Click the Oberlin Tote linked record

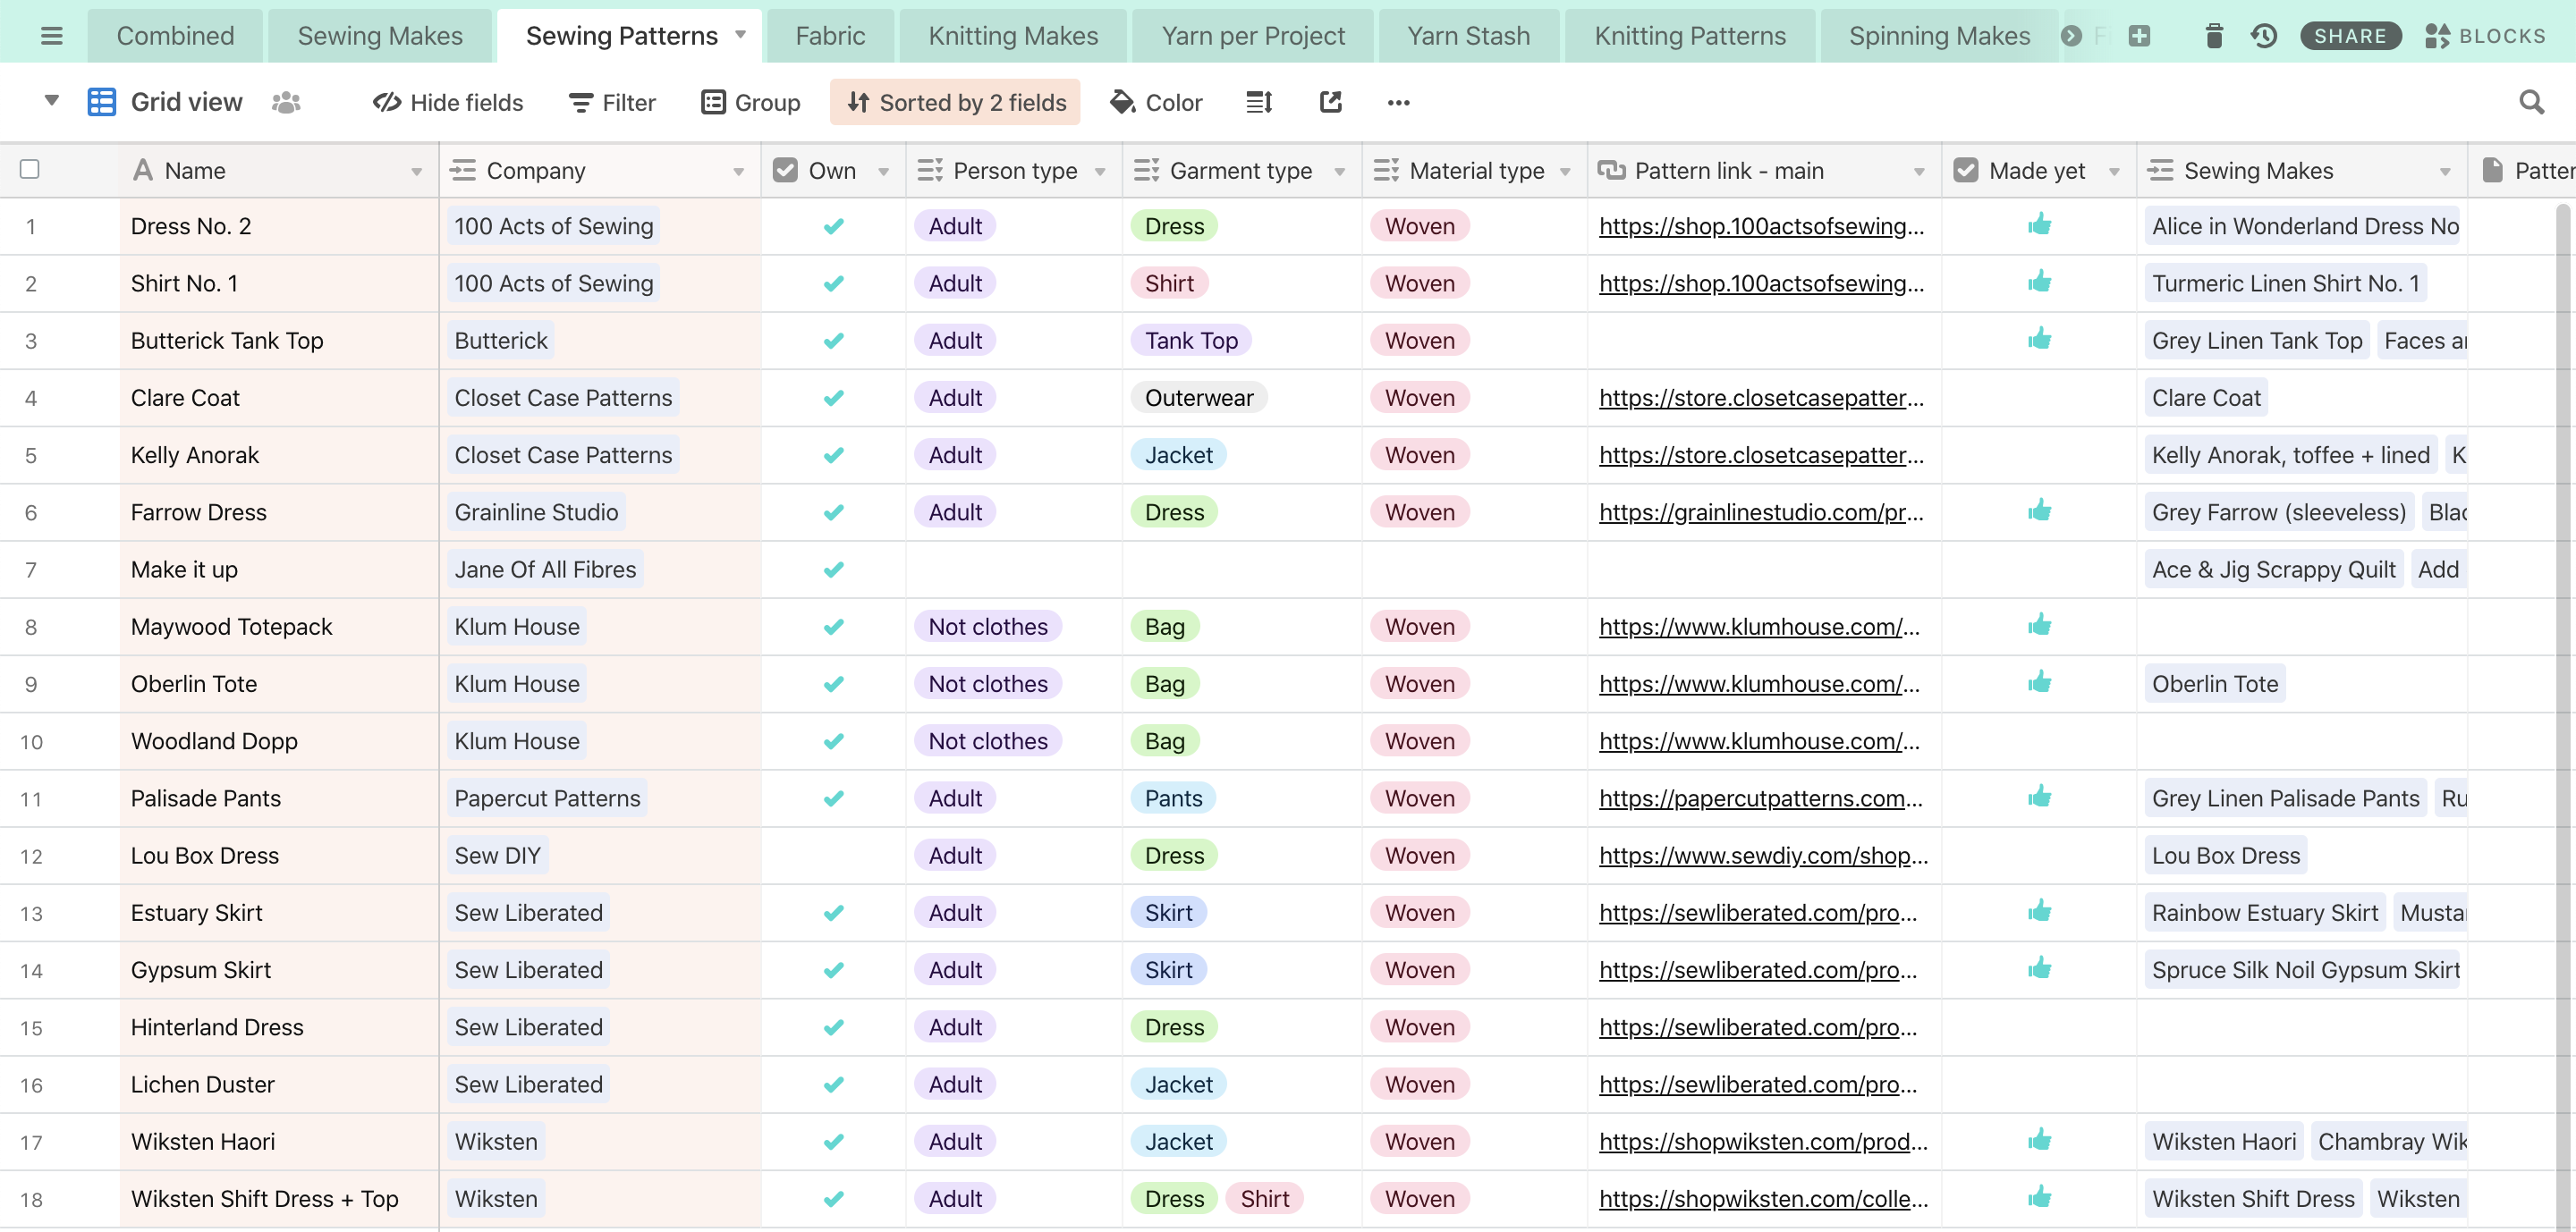coord(2215,685)
